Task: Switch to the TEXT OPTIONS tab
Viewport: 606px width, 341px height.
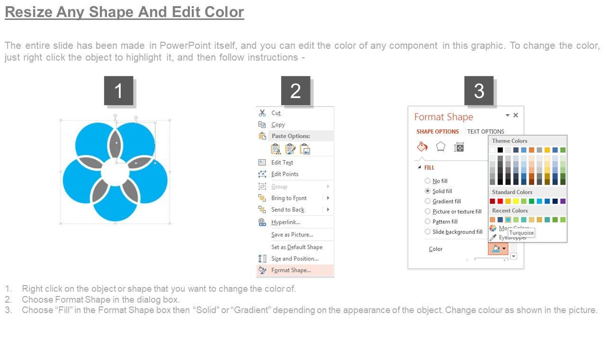Action: tap(486, 132)
